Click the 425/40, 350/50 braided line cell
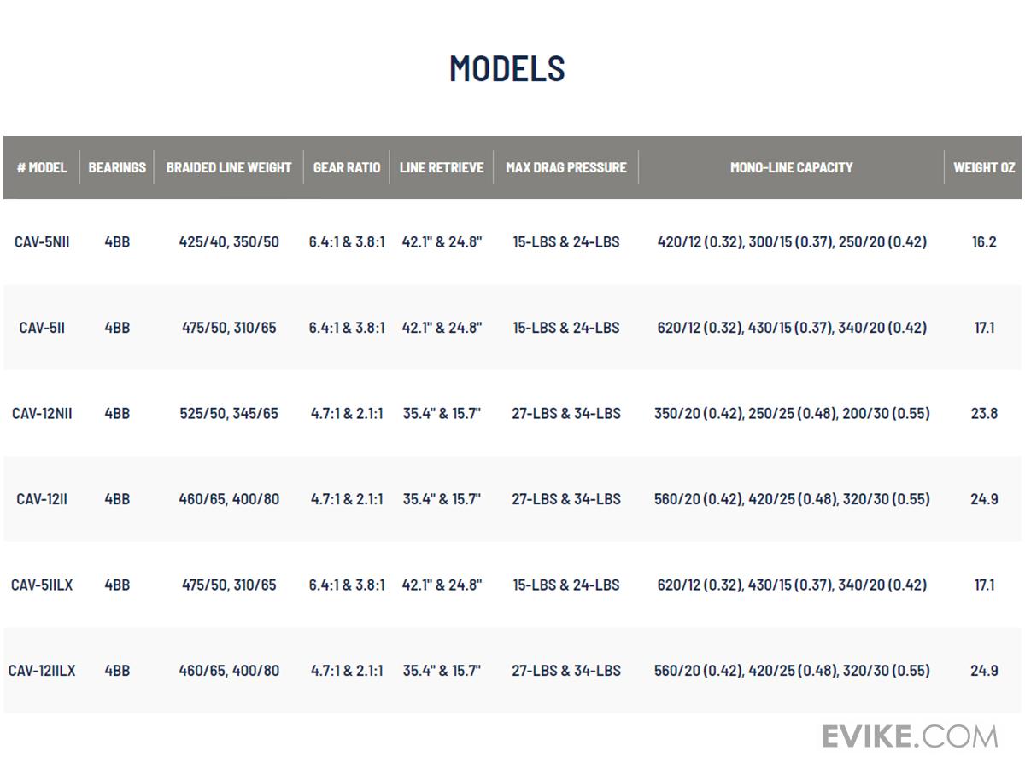Image resolution: width=1025 pixels, height=768 pixels. [x=229, y=241]
